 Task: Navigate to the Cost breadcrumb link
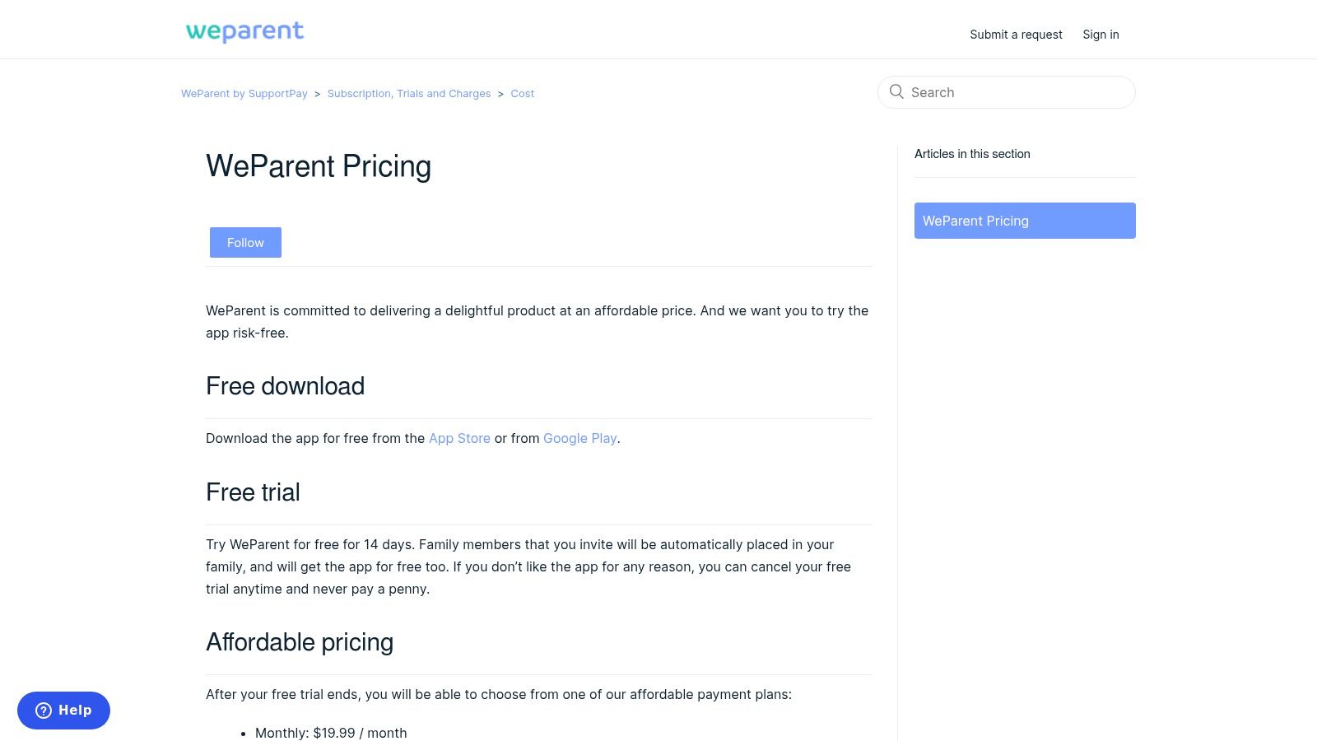click(522, 94)
